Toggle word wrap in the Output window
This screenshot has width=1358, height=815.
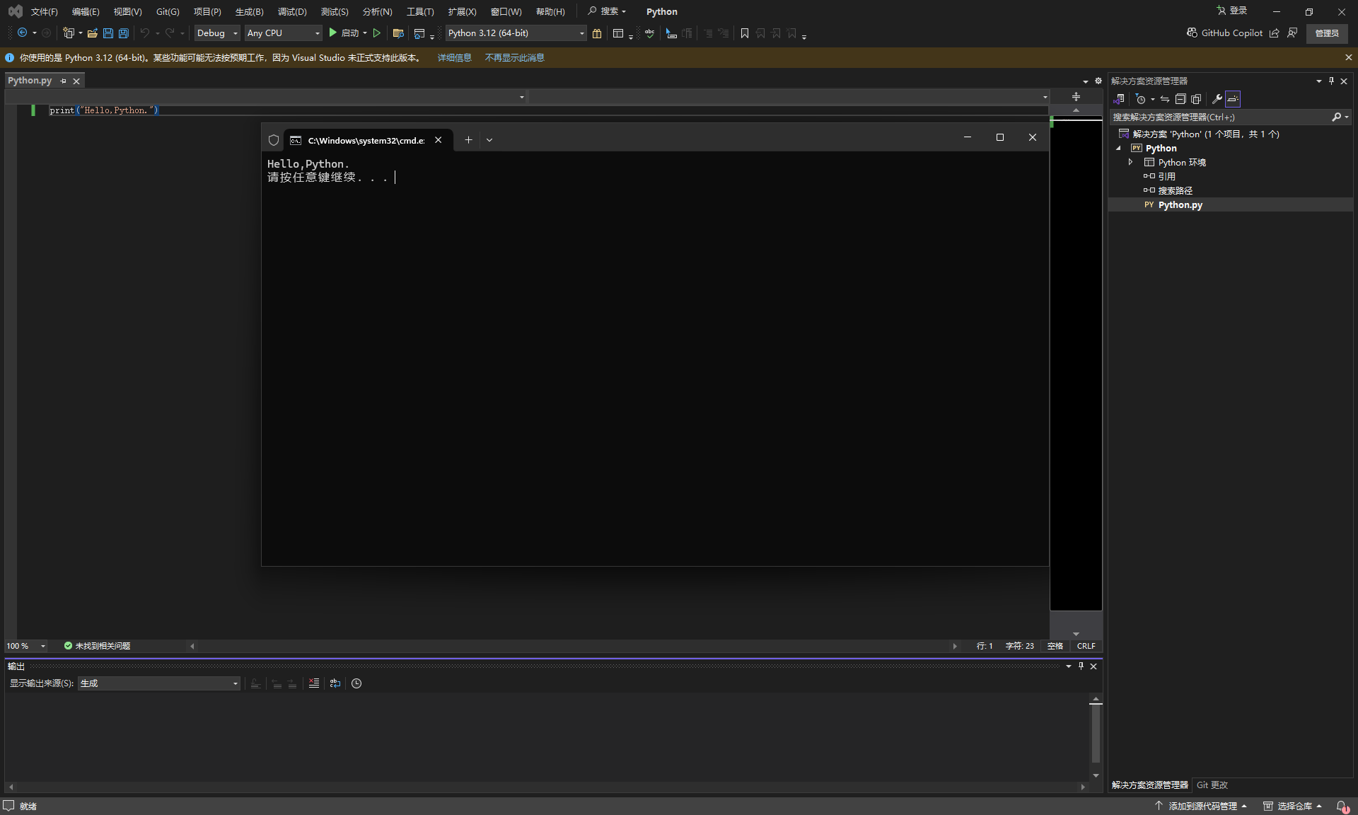[x=335, y=683]
